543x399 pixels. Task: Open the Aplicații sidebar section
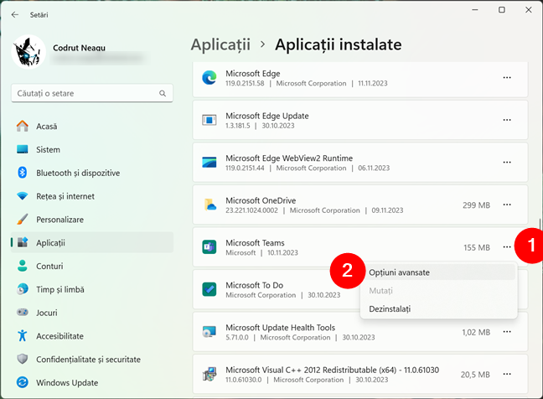pos(92,242)
